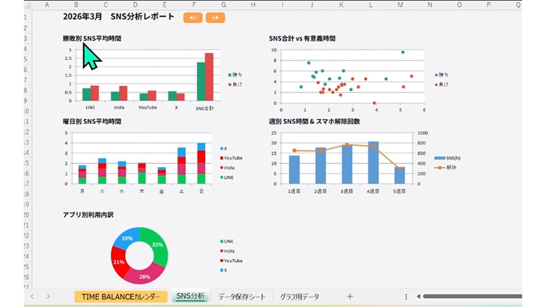Select the グラフ用データ sheet tab
Screen dimensions: 546x307
click(x=299, y=297)
